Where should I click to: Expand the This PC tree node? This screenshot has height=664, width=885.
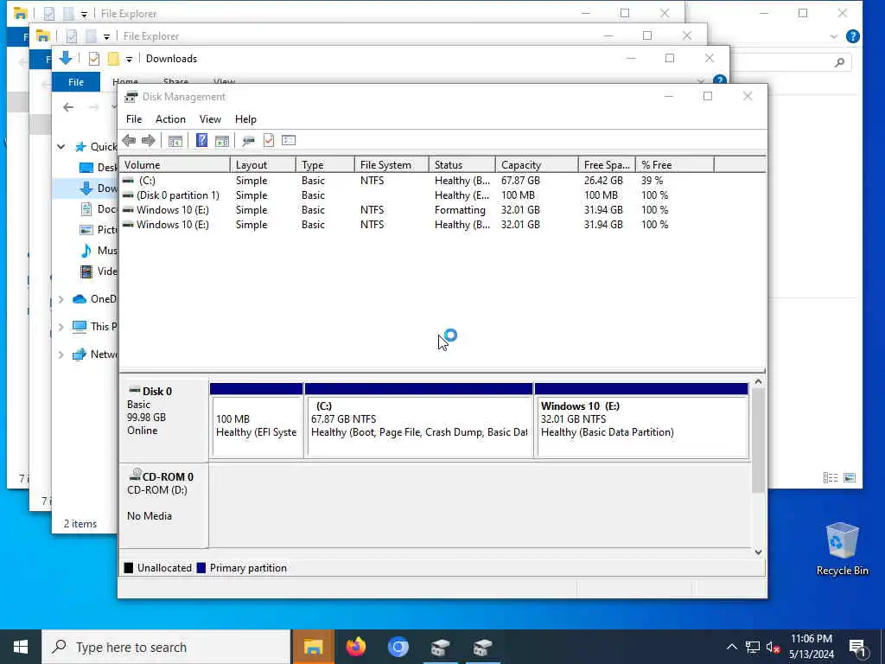click(x=61, y=327)
